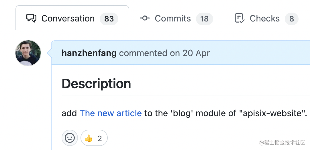
Task: Click the thumbs-up emoji in reactions
Action: click(89, 138)
